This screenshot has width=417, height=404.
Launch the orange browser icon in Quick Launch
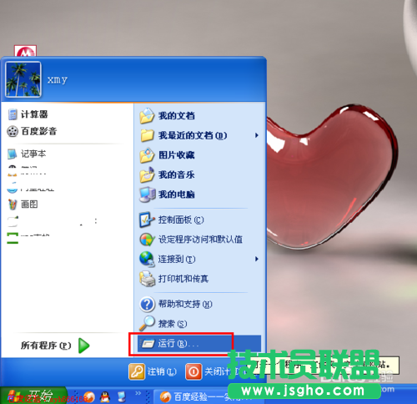coord(89,396)
